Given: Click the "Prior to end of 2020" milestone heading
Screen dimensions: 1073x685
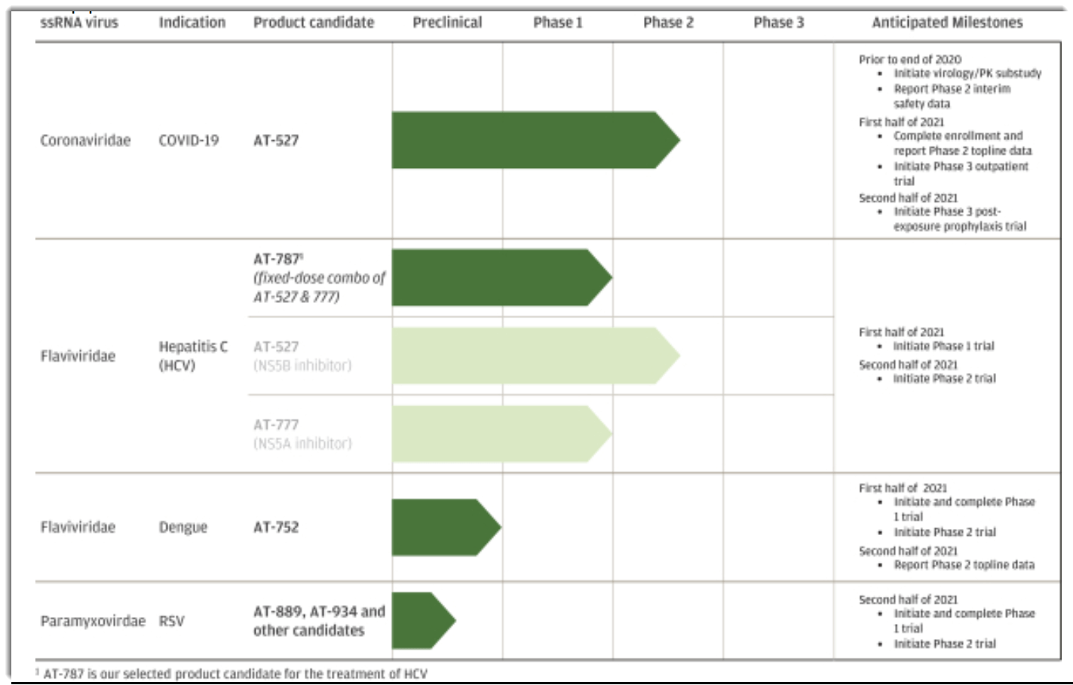Looking at the screenshot, I should [x=910, y=60].
